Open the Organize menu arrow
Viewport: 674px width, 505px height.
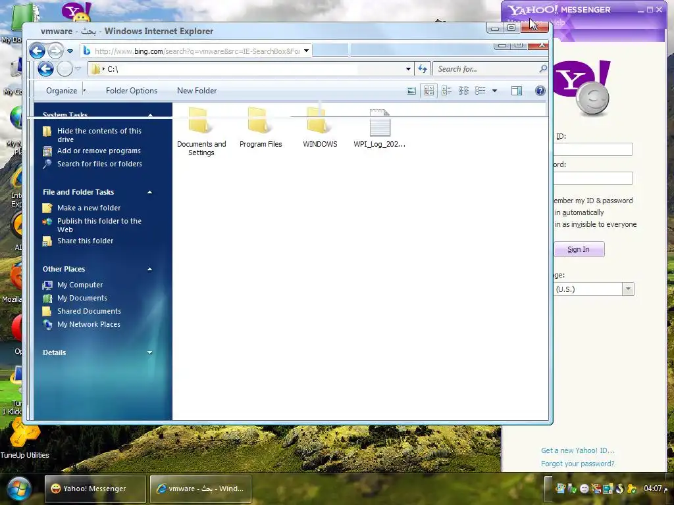[84, 91]
